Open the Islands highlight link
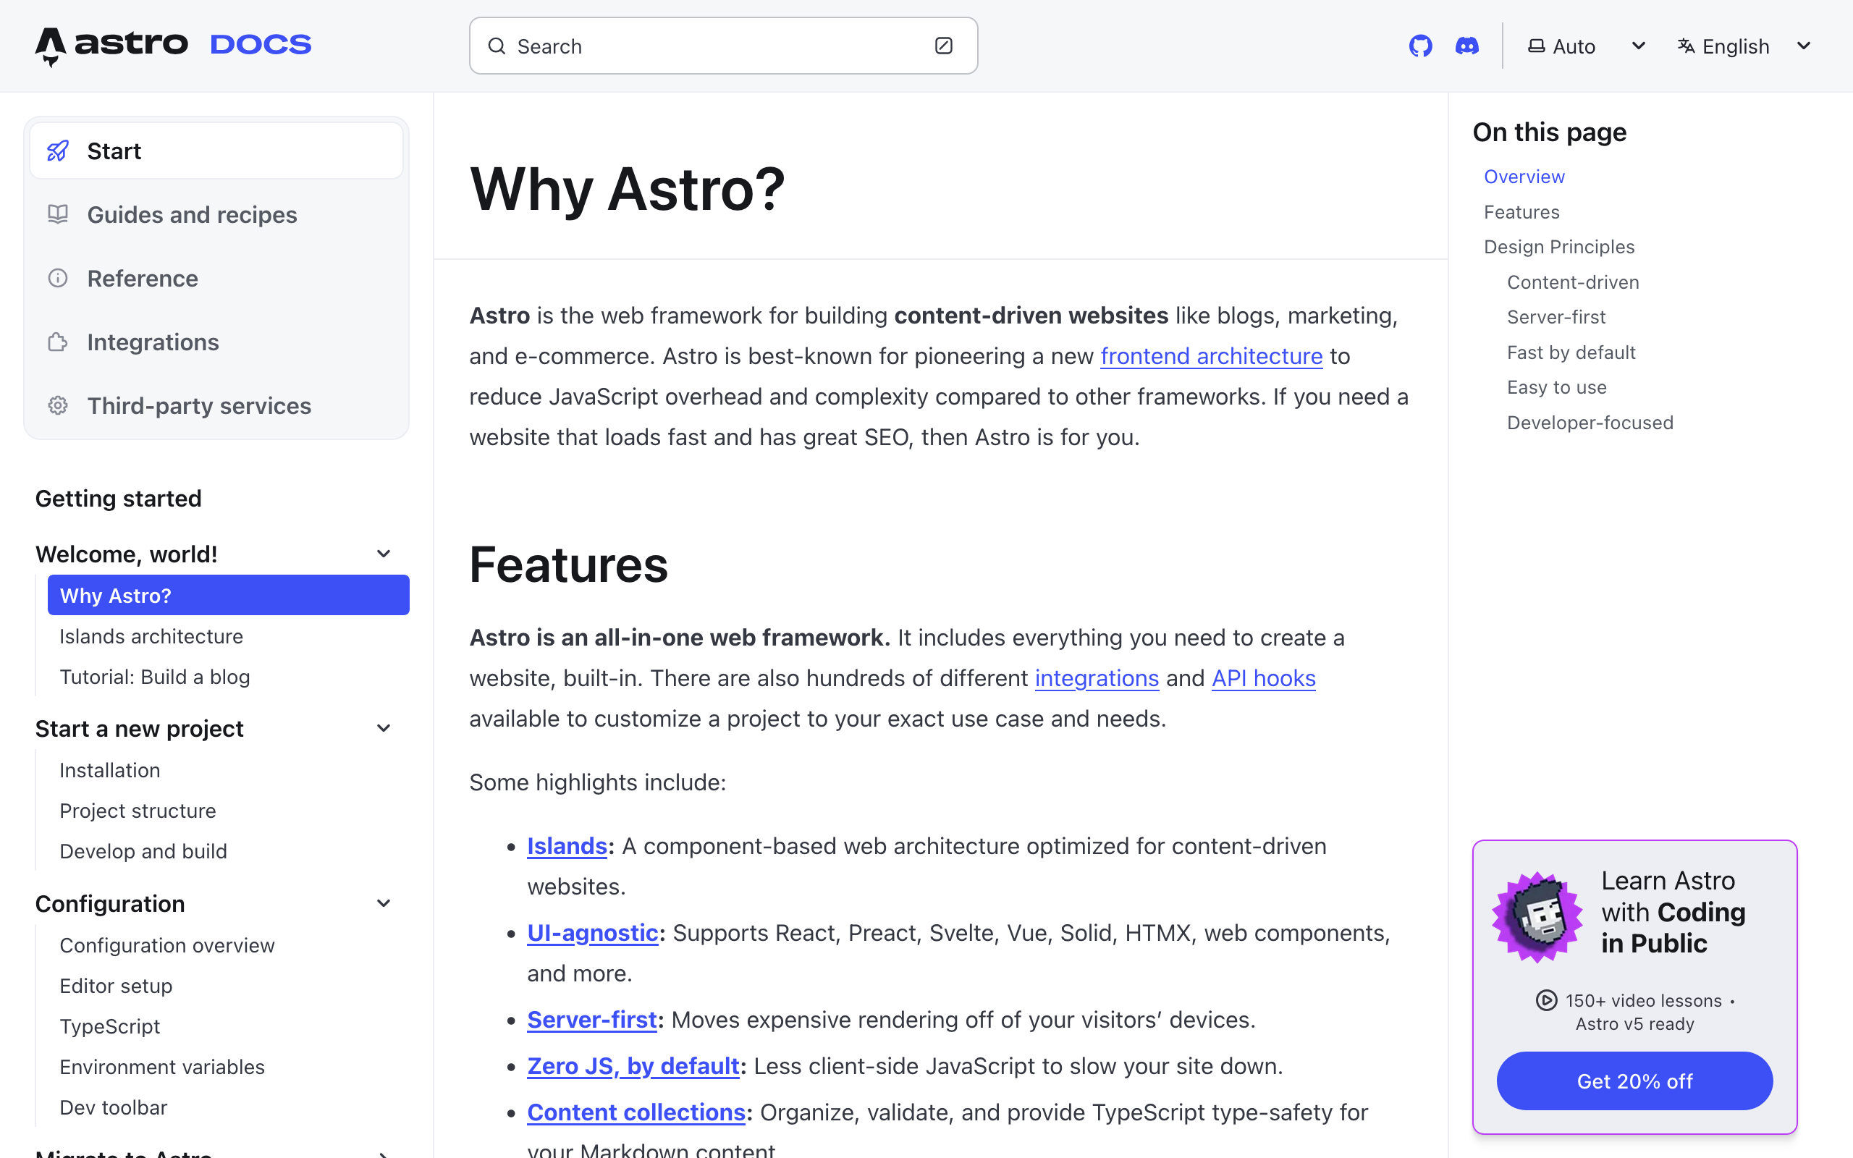 coord(567,845)
